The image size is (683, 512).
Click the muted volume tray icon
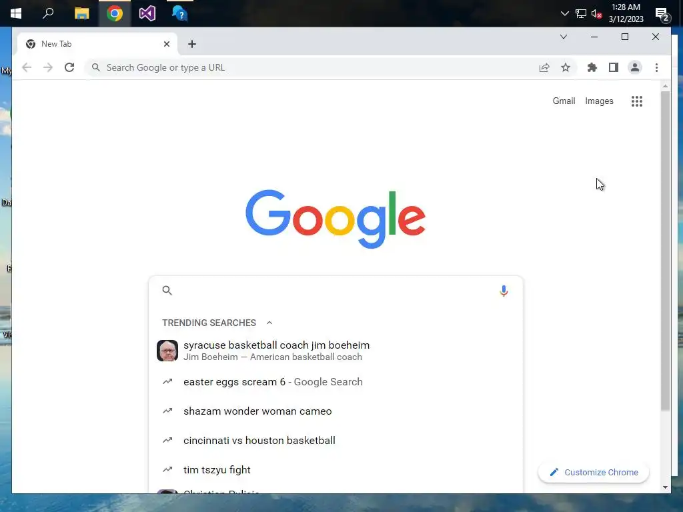click(x=597, y=13)
